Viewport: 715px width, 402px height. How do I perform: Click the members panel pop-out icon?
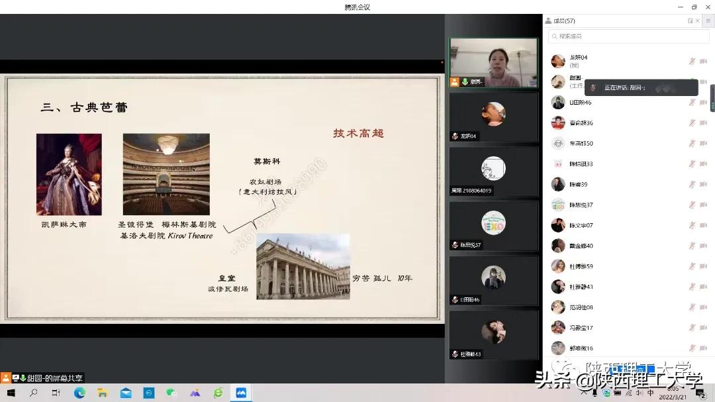pos(689,21)
